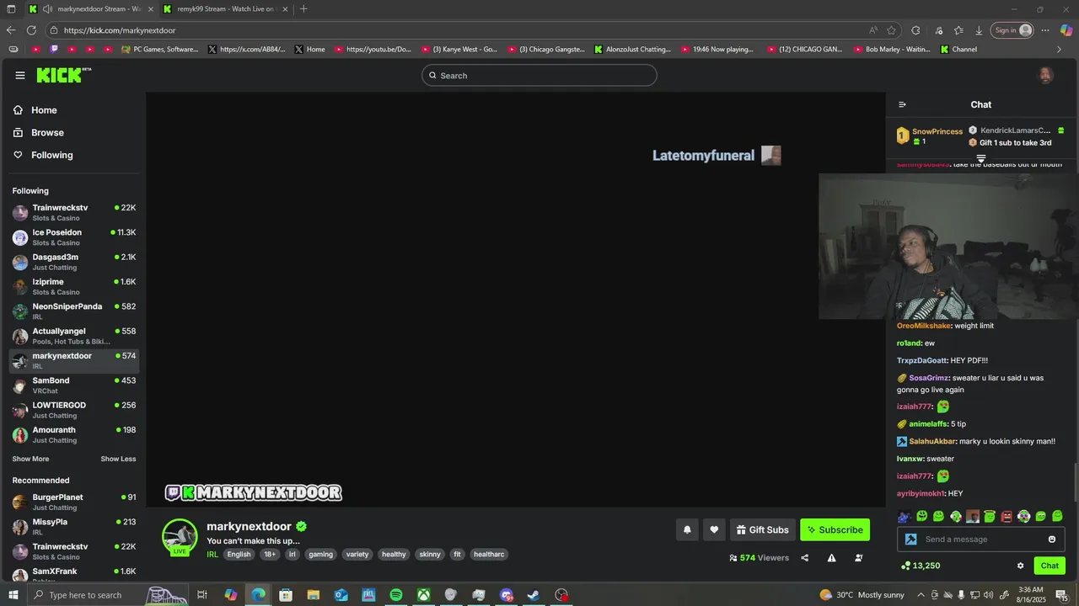Open the weather widget showing 30°C

[862, 595]
